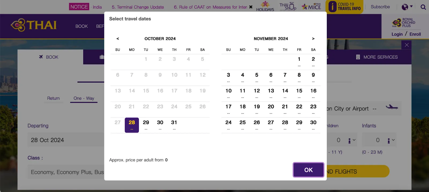This screenshot has width=429, height=192.
Task: Open the language globe selector
Action: (x=407, y=7)
